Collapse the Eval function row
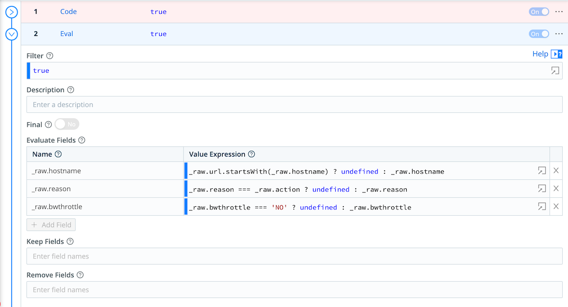 click(12, 34)
